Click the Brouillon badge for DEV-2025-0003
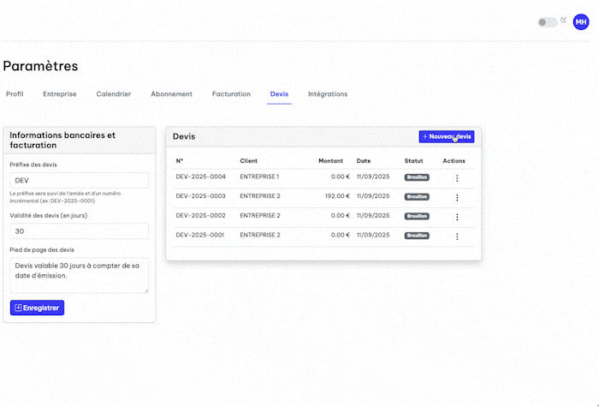The height and width of the screenshot is (407, 599). tap(417, 196)
